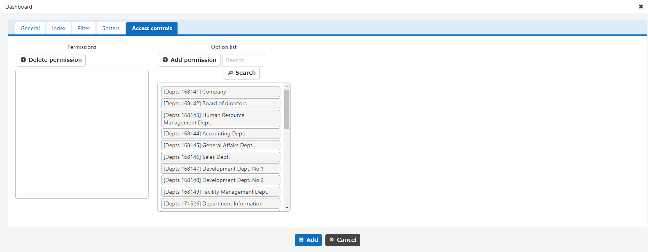Open the Sorters tab
Viewport: 648px width, 252px height.
tap(111, 28)
